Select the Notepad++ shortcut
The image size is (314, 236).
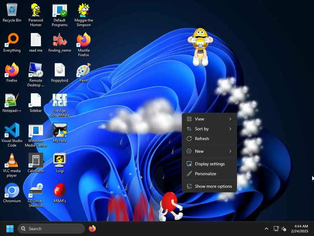click(x=12, y=103)
